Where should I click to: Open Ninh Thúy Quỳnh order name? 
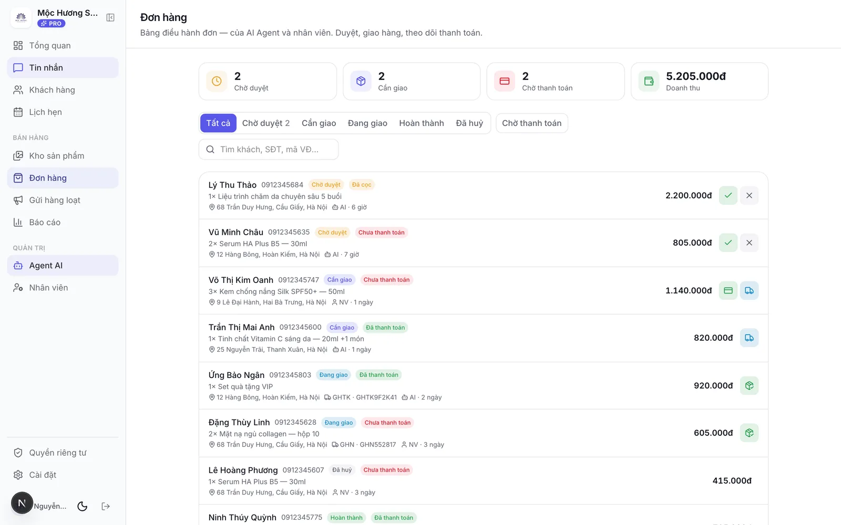[x=242, y=517]
